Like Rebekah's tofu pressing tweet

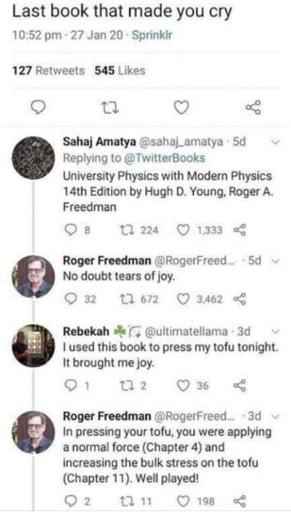183,385
